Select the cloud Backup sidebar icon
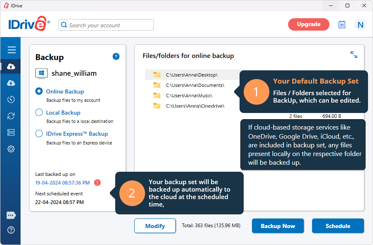Screen dimensions: 373x245 tap(11, 67)
